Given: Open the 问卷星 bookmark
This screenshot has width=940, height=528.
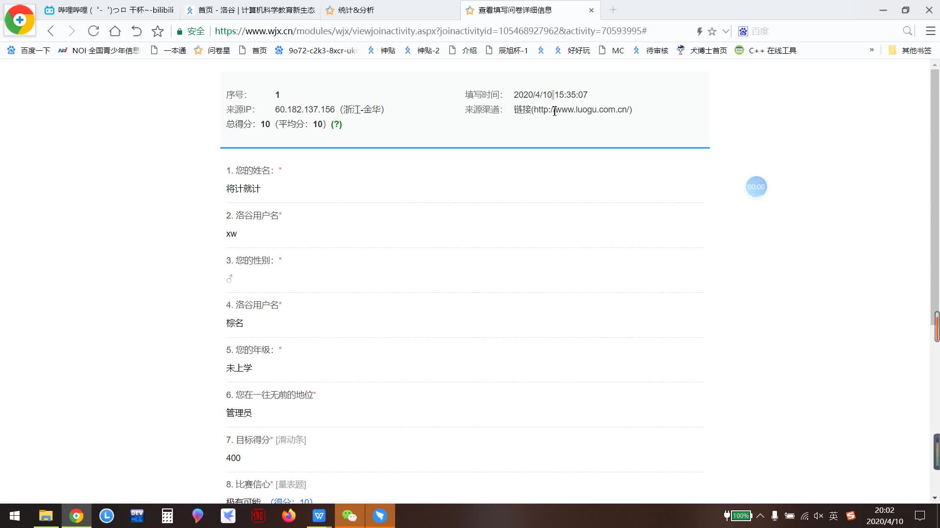Looking at the screenshot, I should [212, 50].
